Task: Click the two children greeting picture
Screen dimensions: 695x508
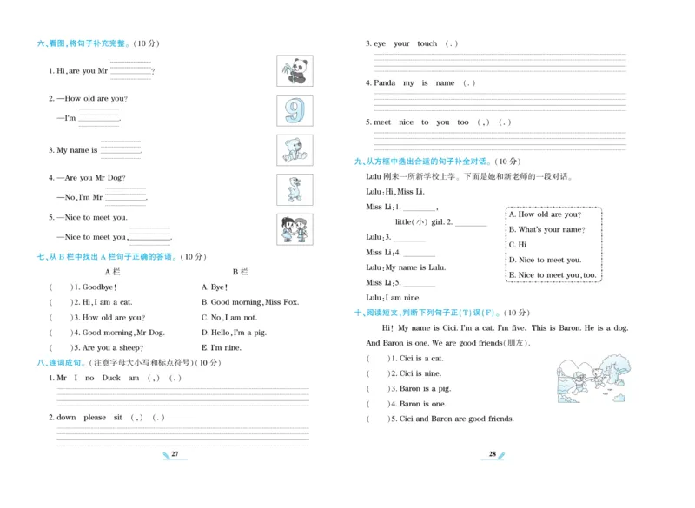Action: [295, 228]
